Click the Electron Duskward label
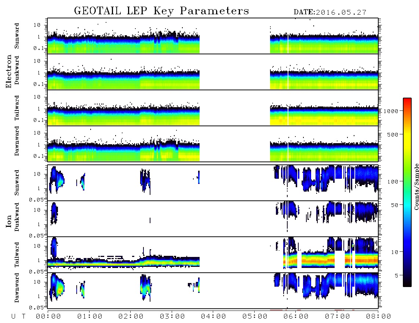This screenshot has width=419, height=323. point(17,70)
